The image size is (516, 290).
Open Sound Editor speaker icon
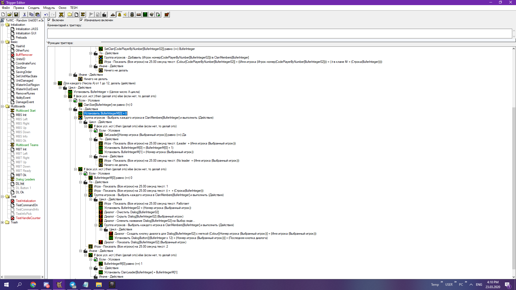[126, 15]
